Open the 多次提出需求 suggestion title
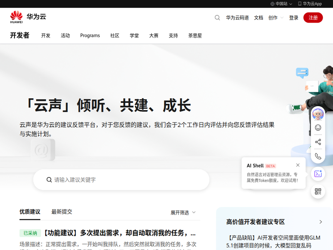 point(119,233)
